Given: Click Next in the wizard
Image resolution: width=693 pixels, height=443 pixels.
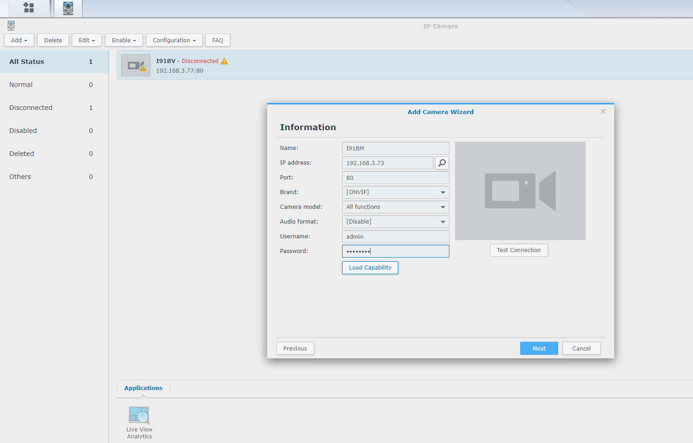Looking at the screenshot, I should (x=539, y=348).
